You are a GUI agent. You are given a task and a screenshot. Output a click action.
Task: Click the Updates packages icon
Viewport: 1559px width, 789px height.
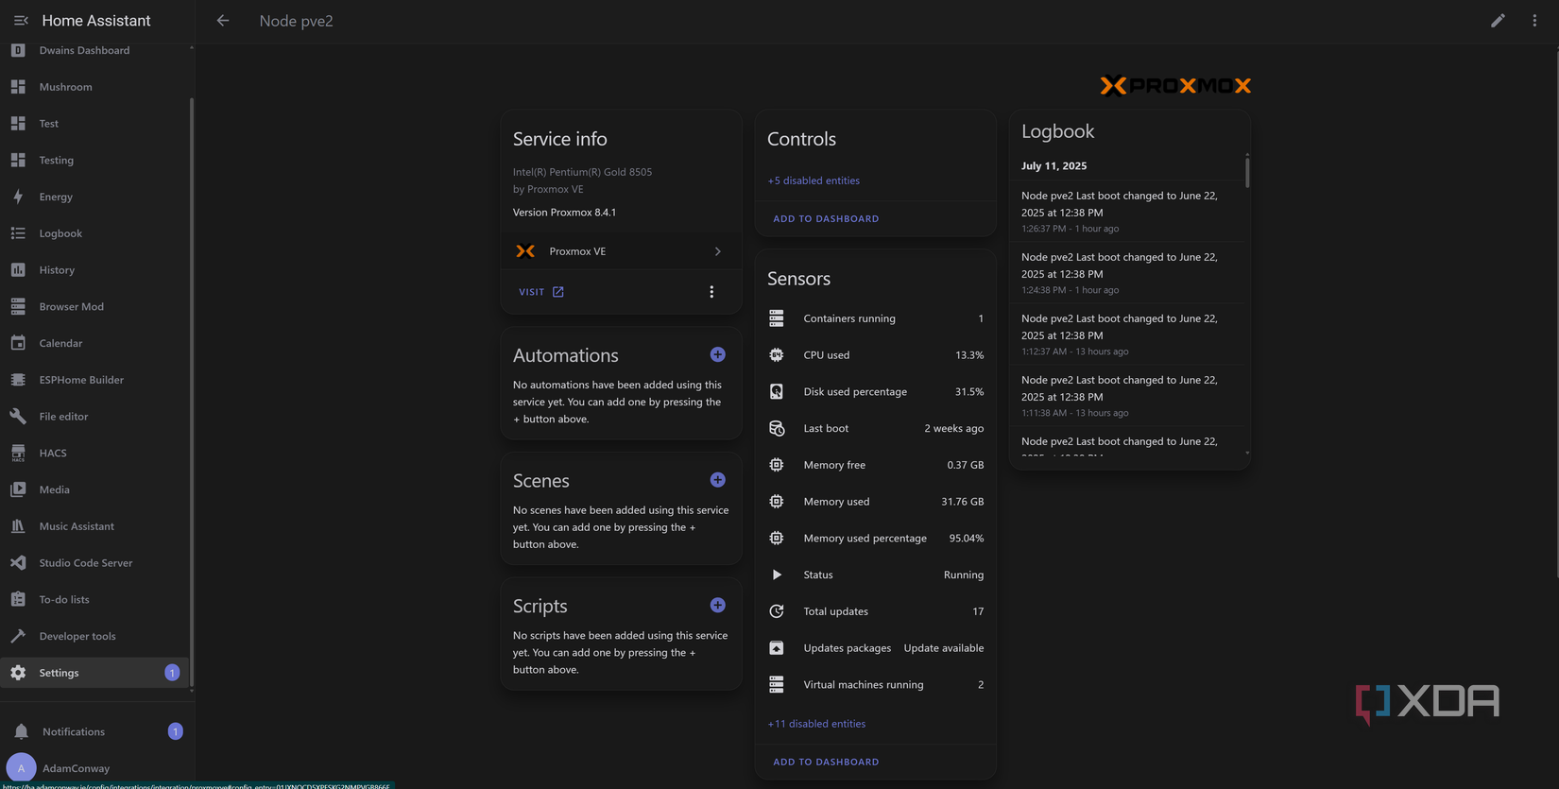pos(777,648)
